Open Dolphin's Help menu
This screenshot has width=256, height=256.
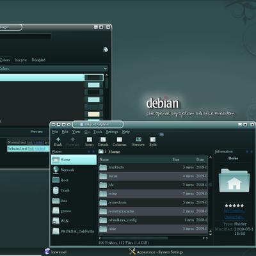click(126, 132)
